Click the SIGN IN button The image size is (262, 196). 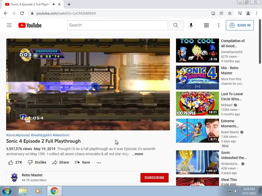[x=239, y=25]
